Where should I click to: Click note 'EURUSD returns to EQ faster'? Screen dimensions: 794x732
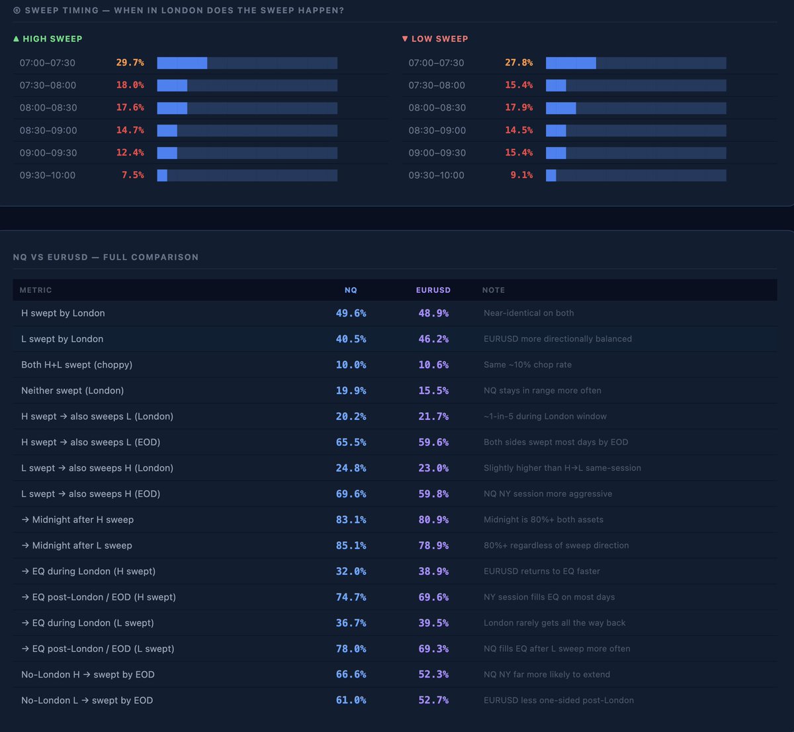(x=542, y=572)
